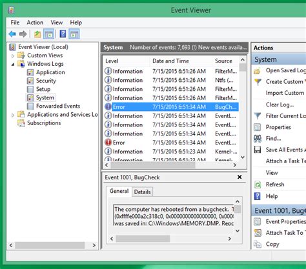
Task: Click Find... action link
Action: (x=273, y=139)
